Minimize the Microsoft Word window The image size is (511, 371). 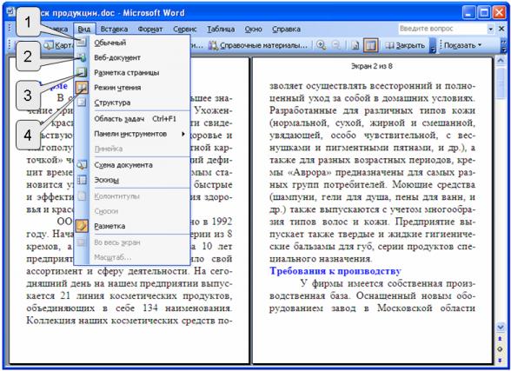click(x=468, y=13)
